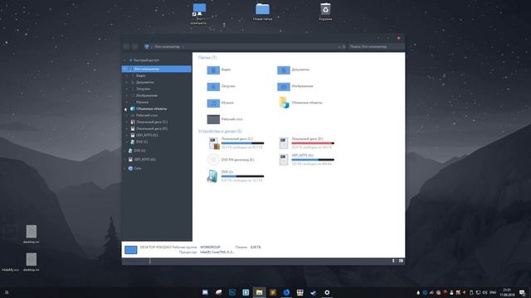Open address bar history dropdown arrow

[339, 46]
